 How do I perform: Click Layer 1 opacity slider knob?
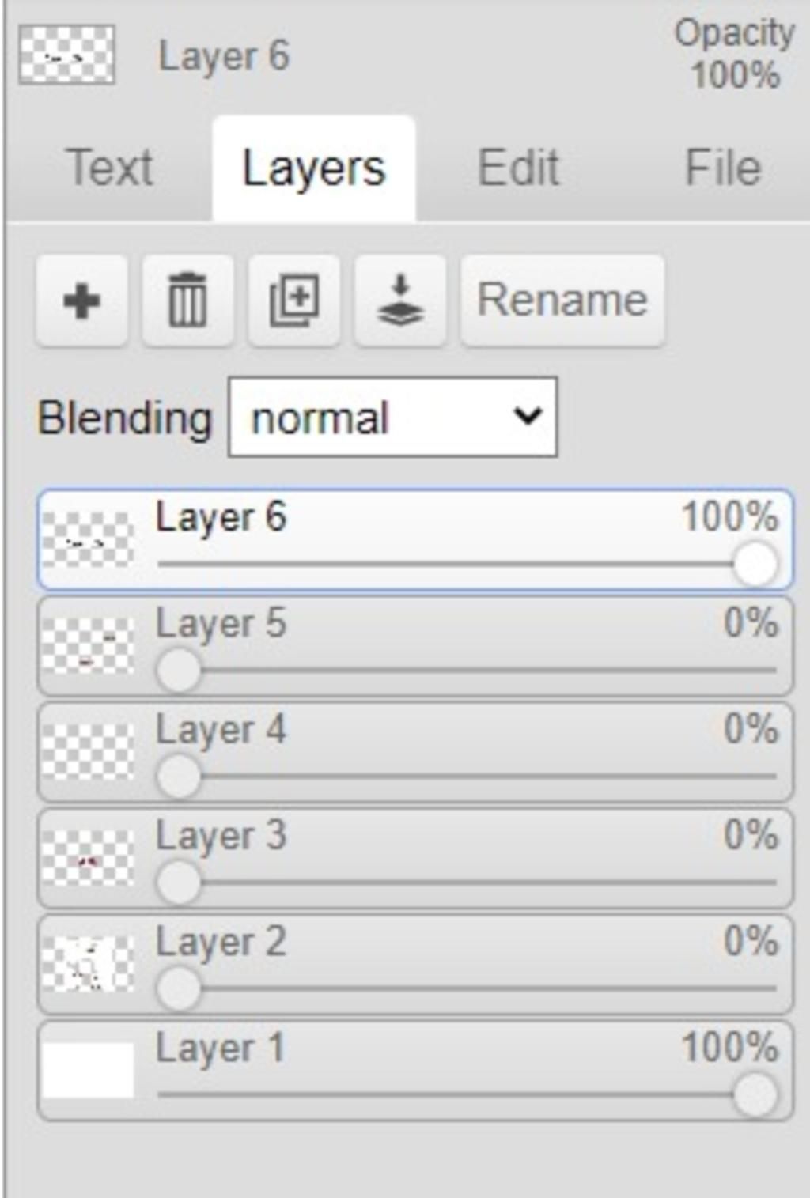click(755, 1096)
